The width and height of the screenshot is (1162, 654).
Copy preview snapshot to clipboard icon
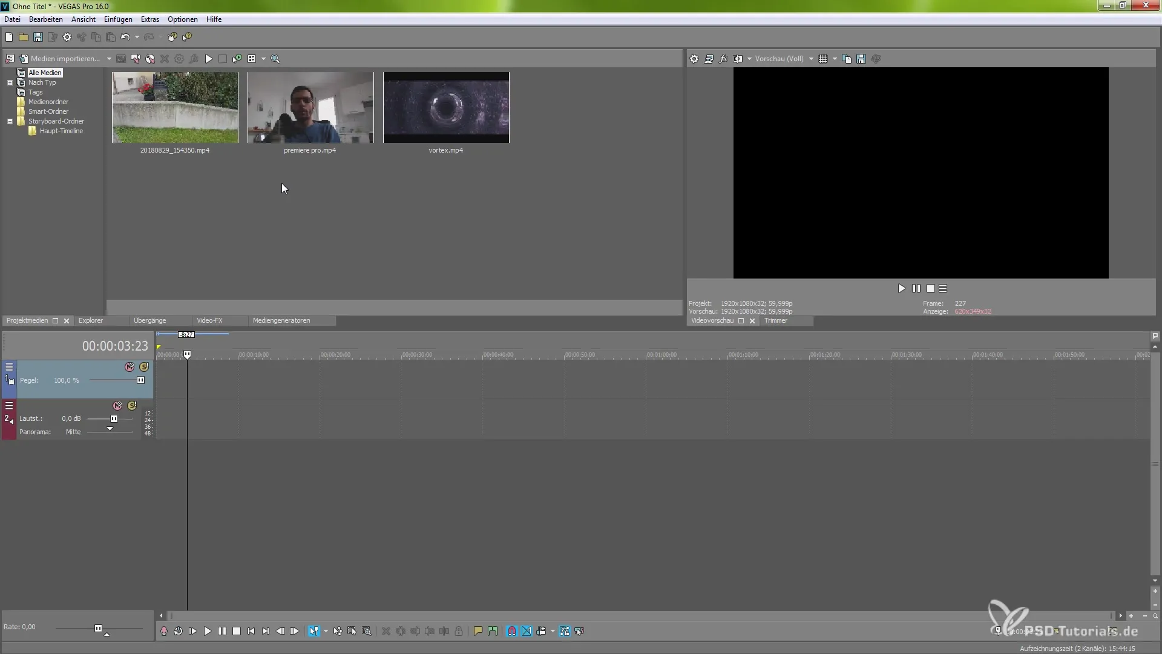coord(847,59)
